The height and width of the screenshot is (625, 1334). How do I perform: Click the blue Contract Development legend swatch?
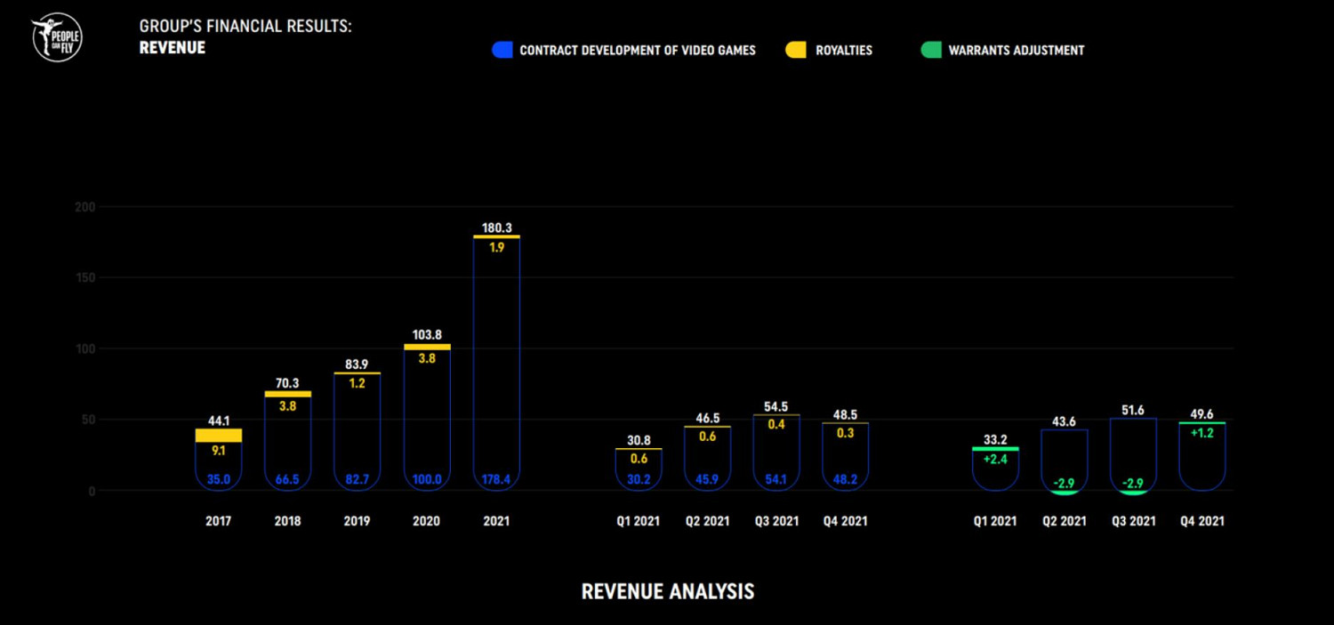coord(502,51)
